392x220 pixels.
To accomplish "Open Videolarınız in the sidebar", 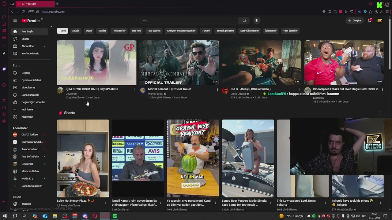I will click(29, 87).
